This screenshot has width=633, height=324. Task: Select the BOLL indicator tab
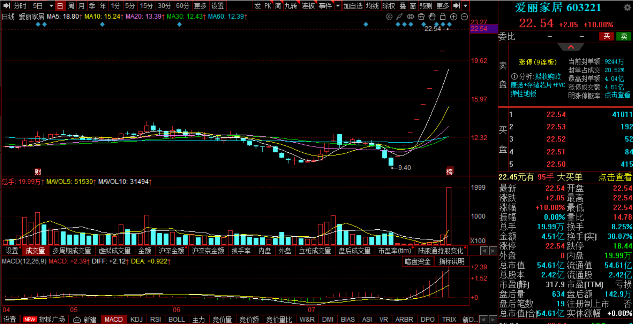click(x=177, y=320)
